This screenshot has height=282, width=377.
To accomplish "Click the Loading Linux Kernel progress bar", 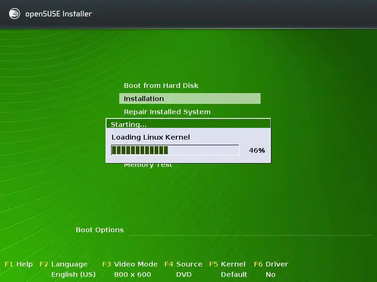I will point(175,150).
